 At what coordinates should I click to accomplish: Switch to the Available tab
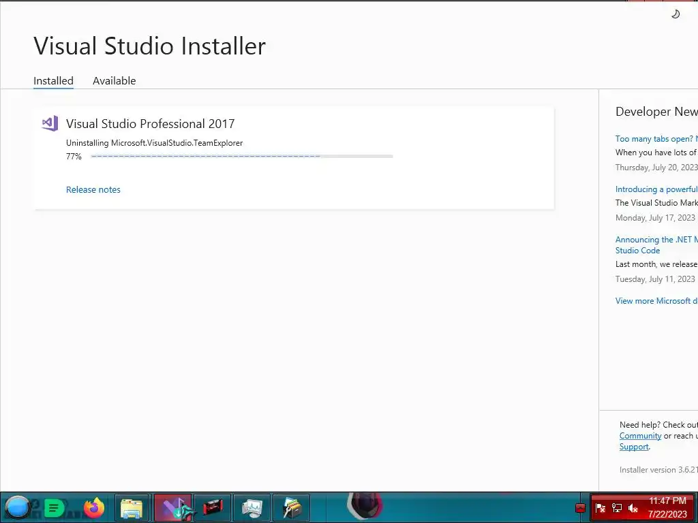[114, 81]
